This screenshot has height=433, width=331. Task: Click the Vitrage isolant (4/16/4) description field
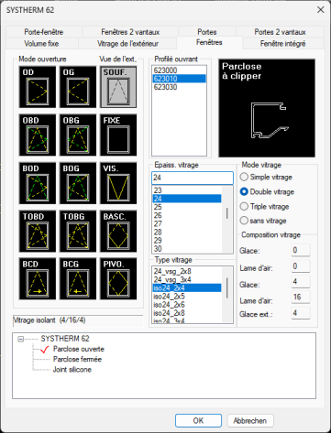78,320
